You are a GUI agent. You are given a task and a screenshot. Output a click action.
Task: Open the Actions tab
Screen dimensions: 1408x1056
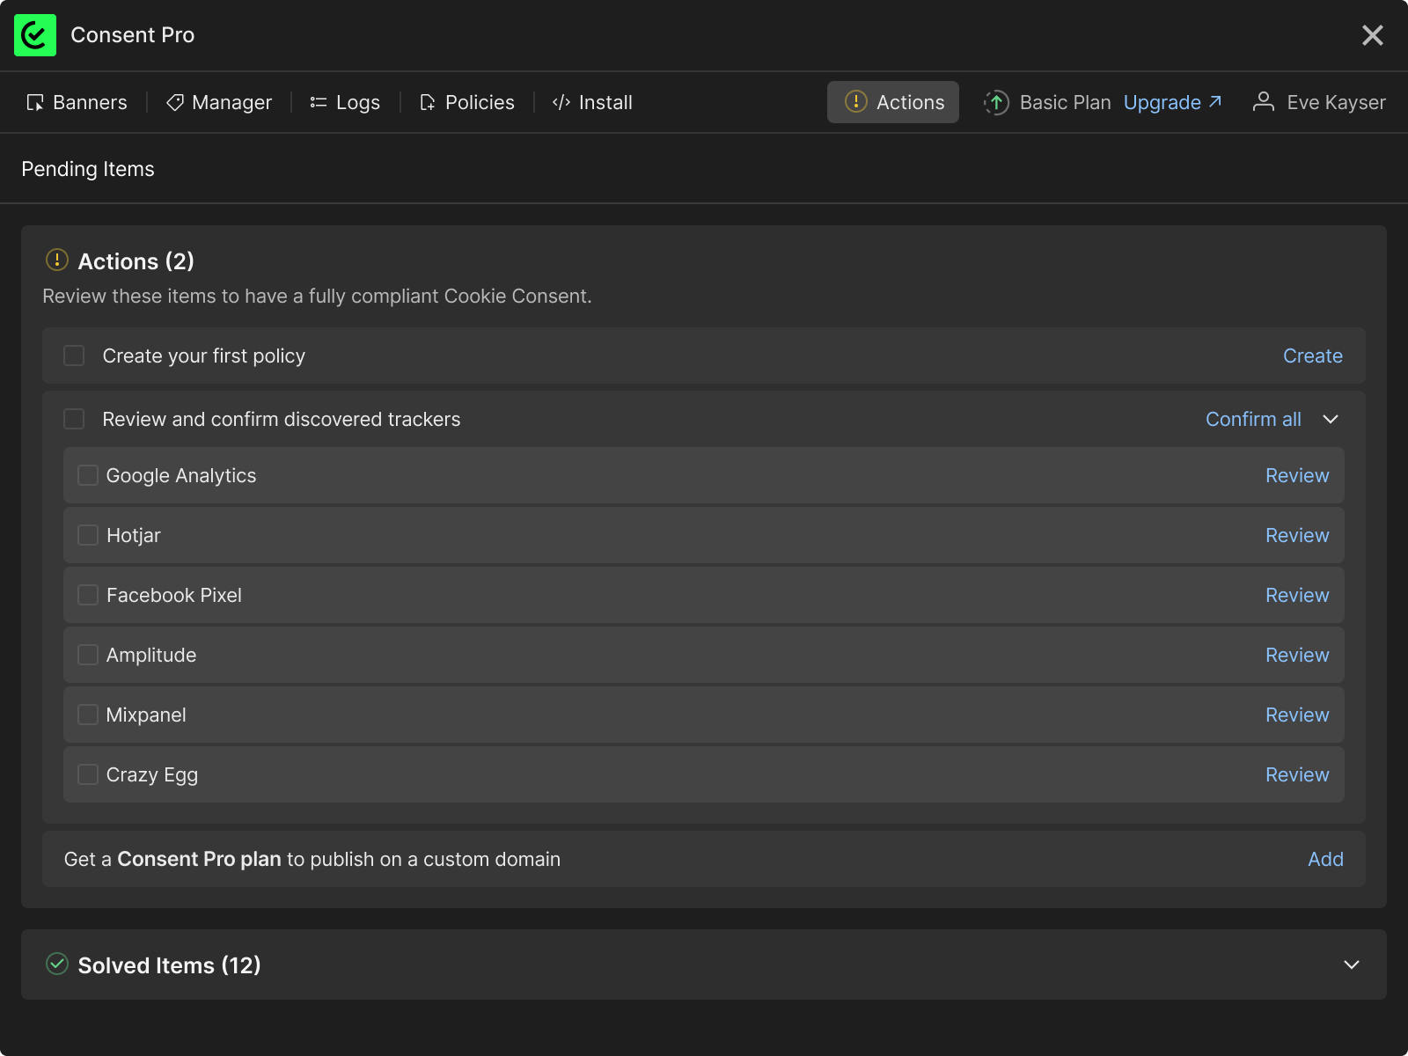(893, 102)
